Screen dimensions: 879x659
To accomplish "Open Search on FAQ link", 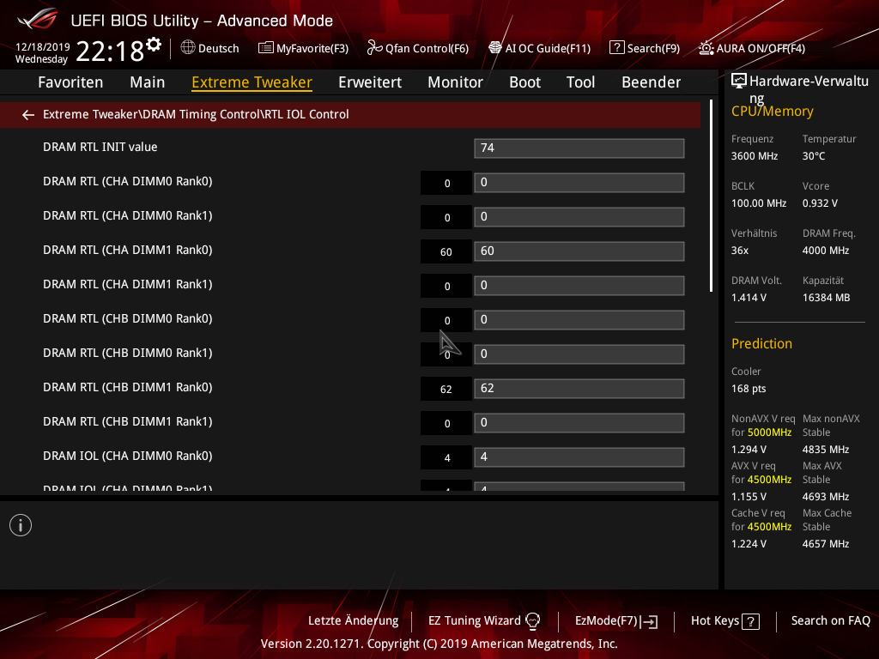I will pyautogui.click(x=831, y=621).
